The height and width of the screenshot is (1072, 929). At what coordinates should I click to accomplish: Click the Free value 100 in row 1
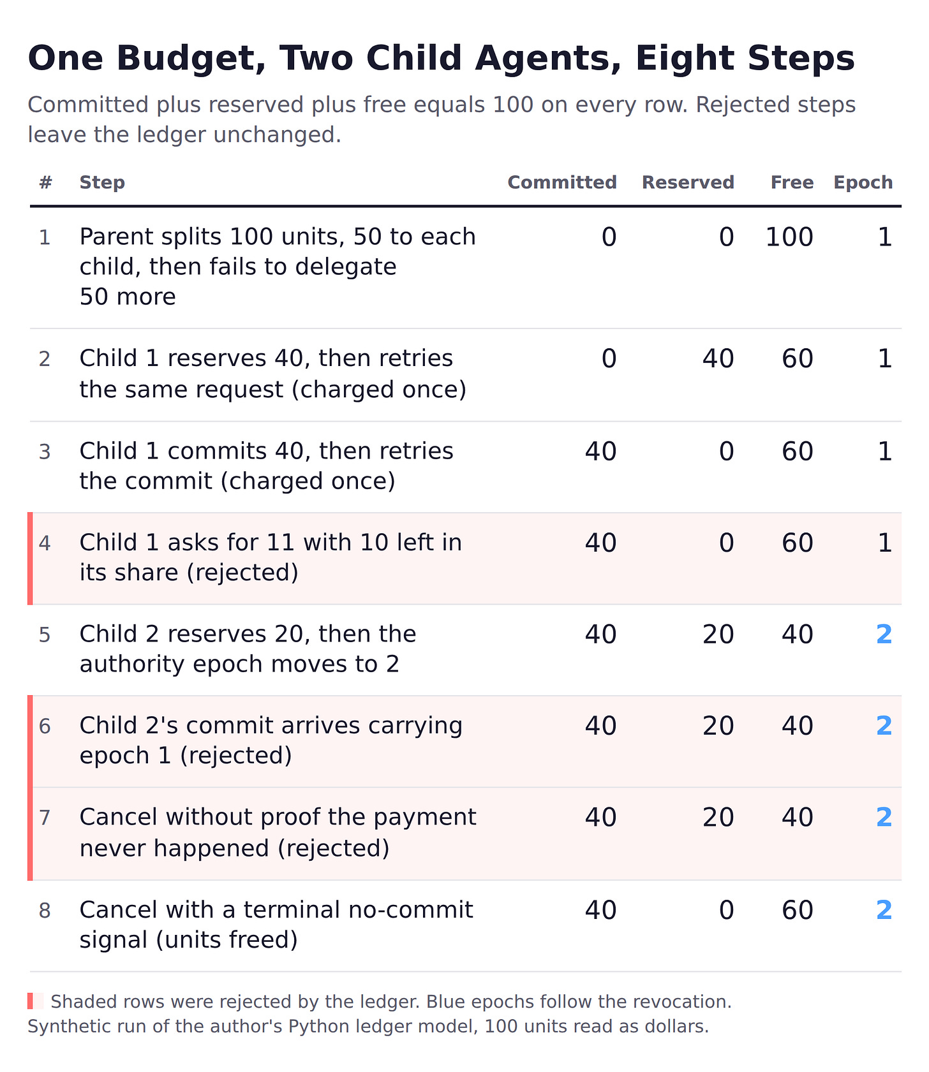coord(789,237)
